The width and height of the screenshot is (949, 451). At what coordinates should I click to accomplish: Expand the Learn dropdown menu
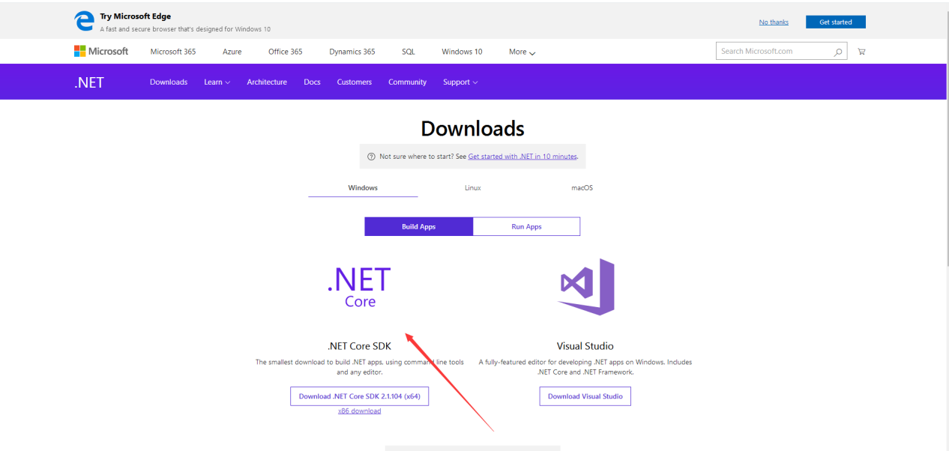click(217, 82)
